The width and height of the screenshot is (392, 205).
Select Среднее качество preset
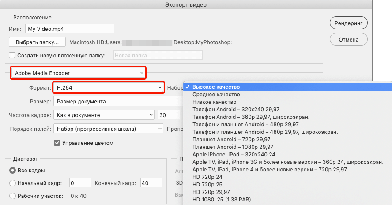tap(216, 95)
